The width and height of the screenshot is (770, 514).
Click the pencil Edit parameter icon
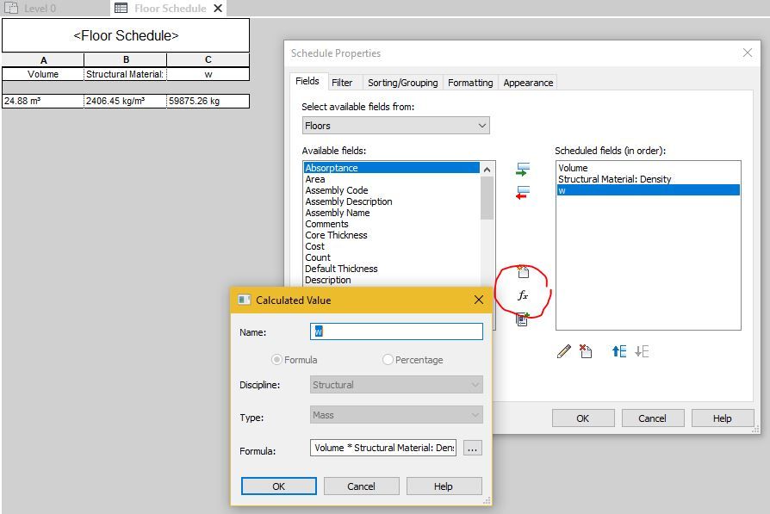click(x=564, y=351)
